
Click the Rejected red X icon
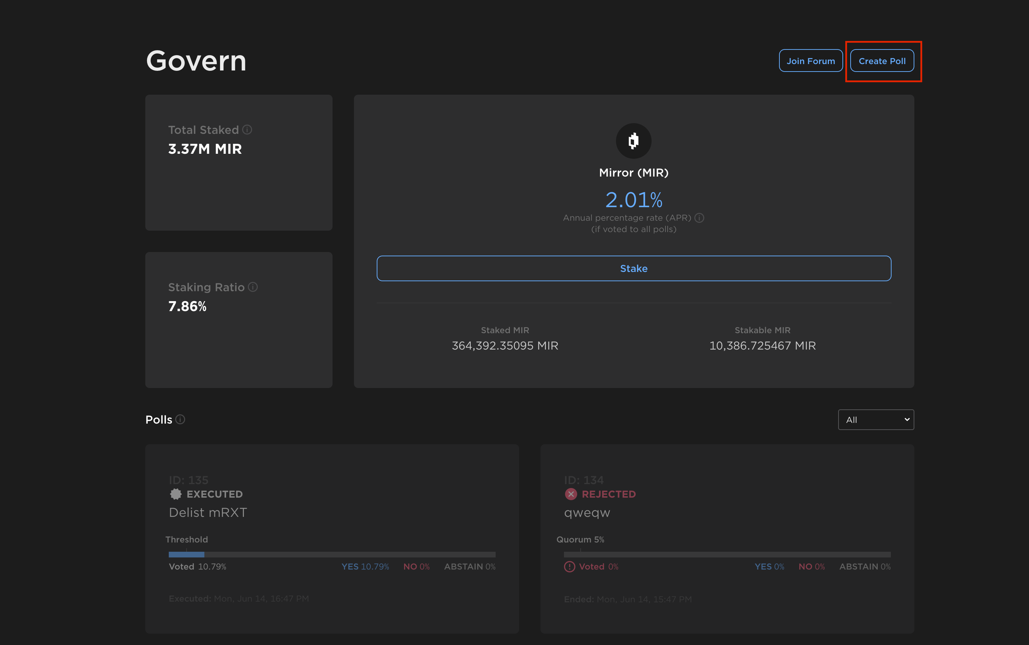tap(571, 494)
